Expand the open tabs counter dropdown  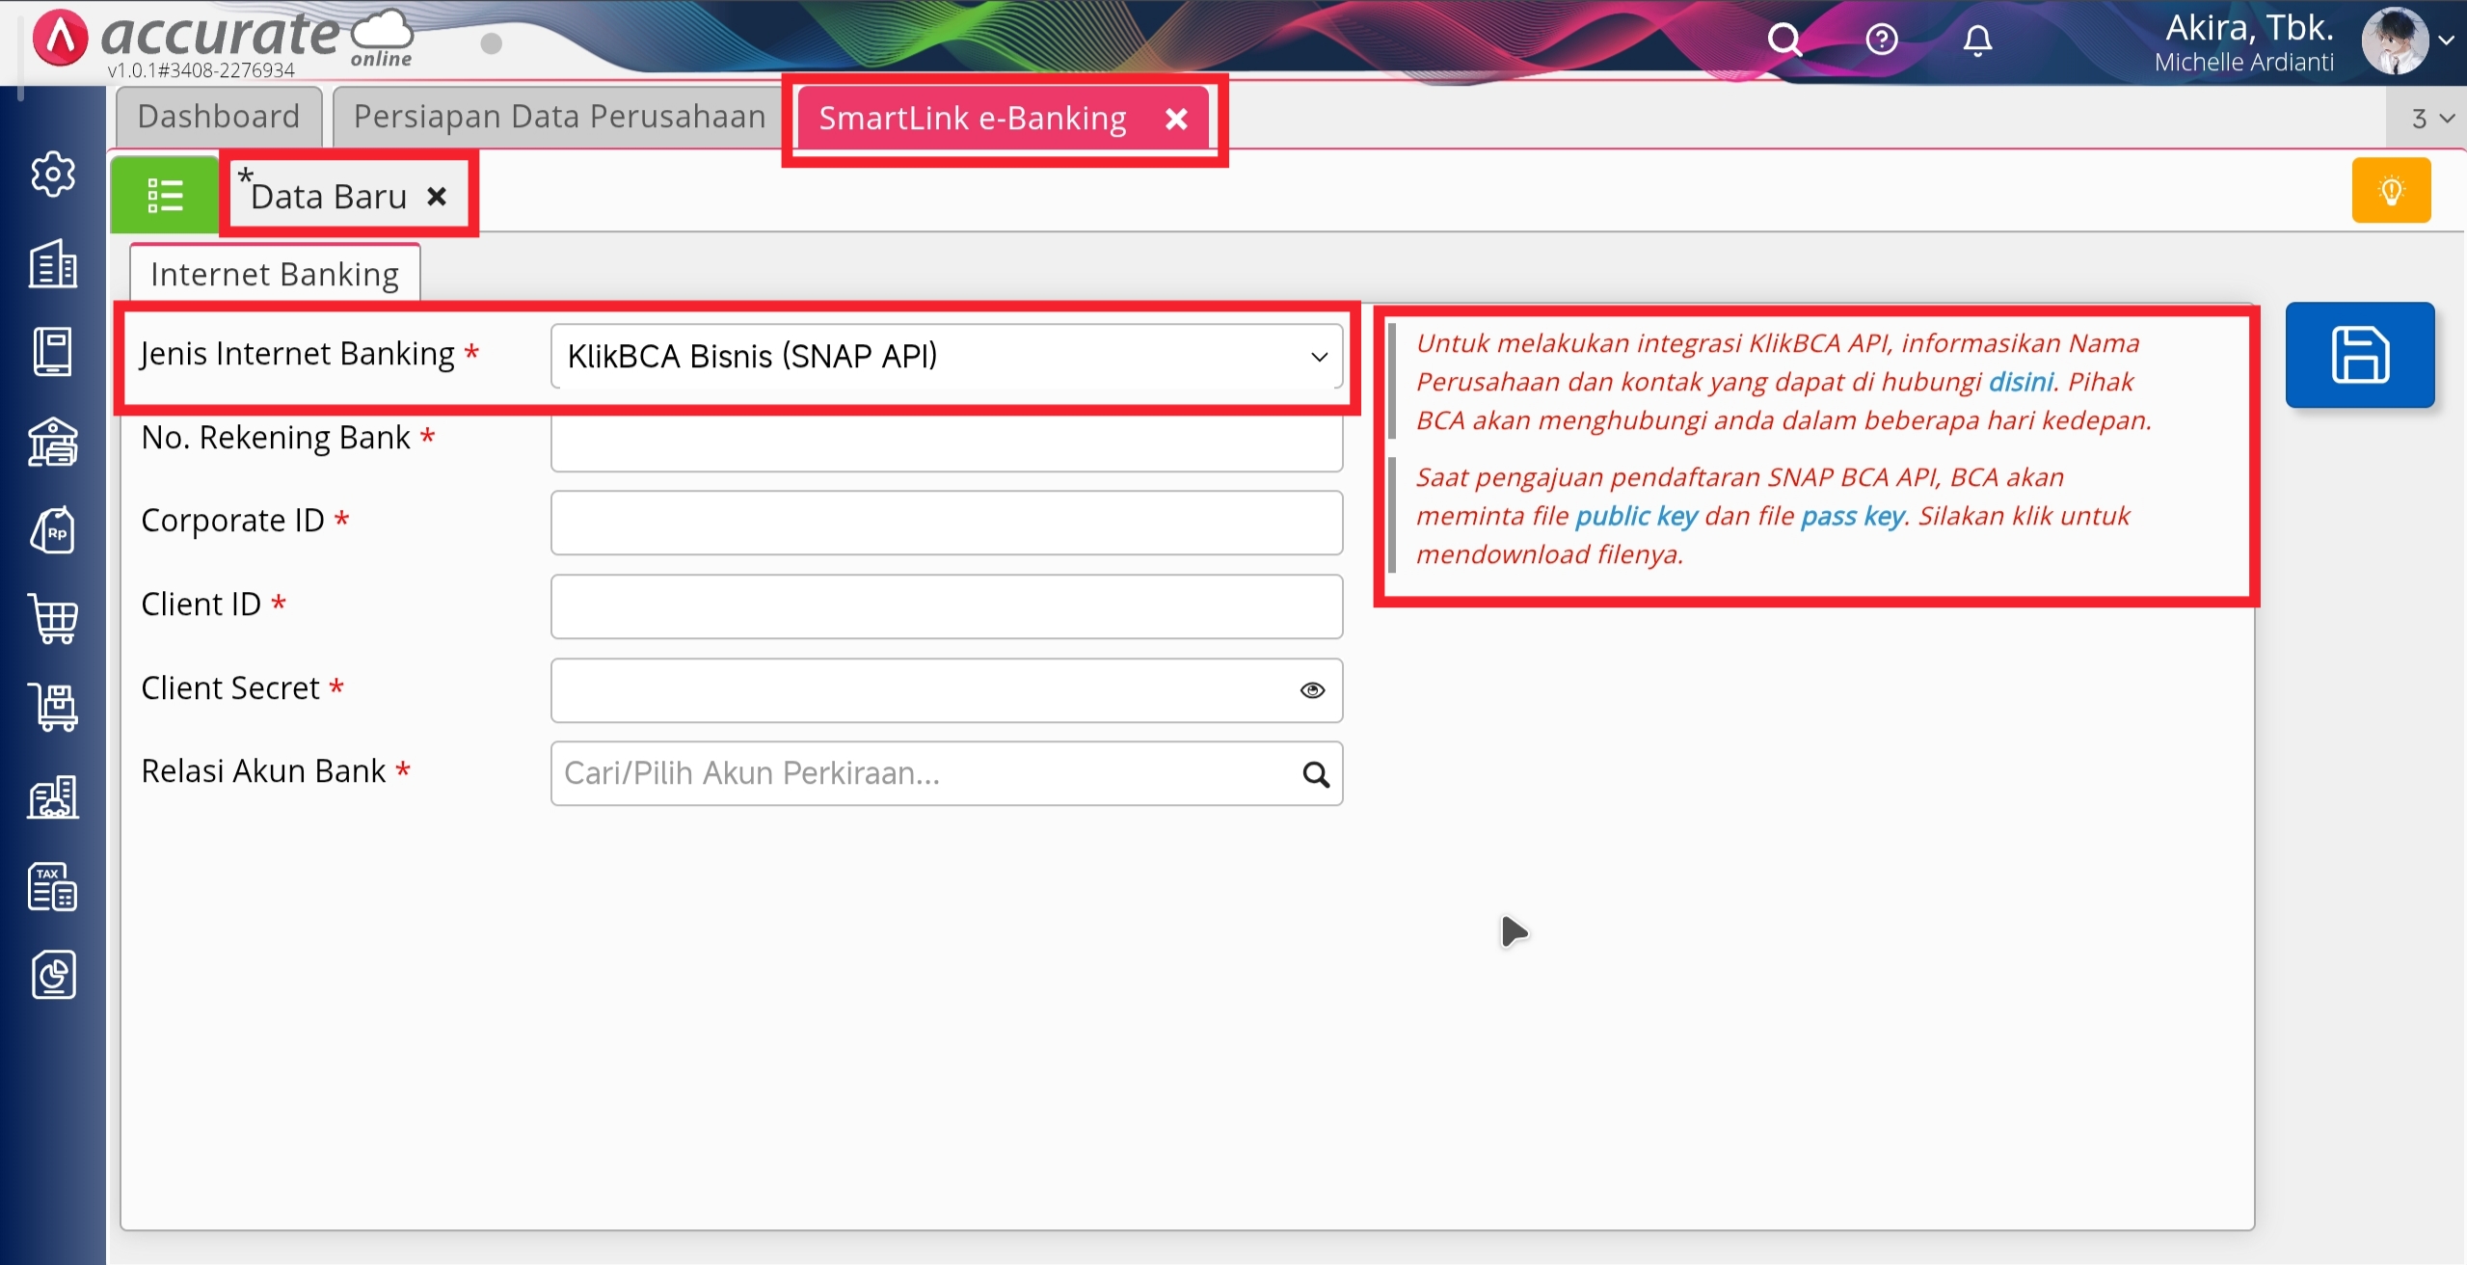2431,119
